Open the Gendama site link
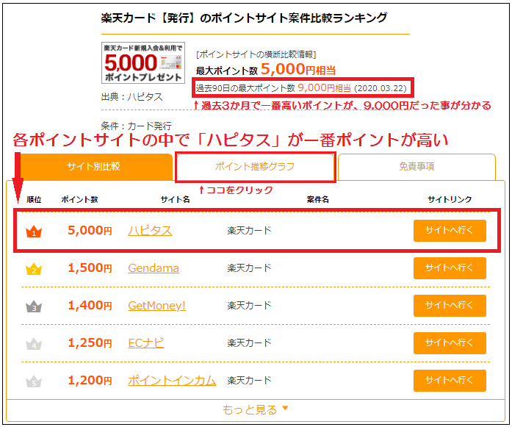 click(x=154, y=268)
